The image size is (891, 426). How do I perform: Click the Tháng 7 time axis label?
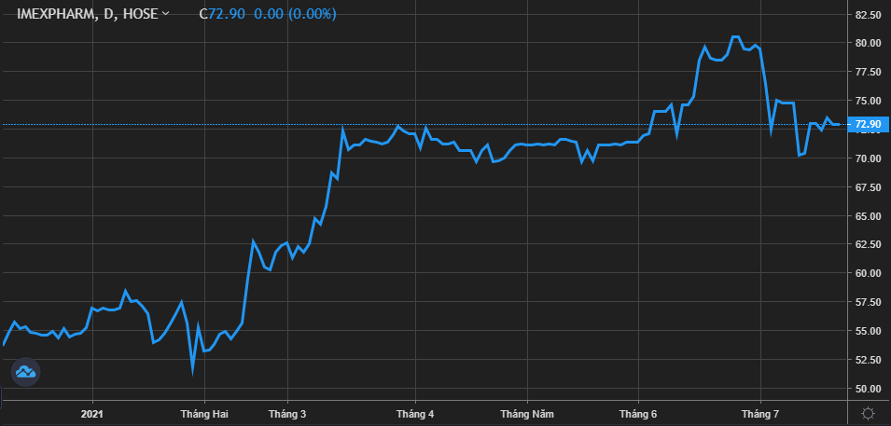tap(760, 414)
